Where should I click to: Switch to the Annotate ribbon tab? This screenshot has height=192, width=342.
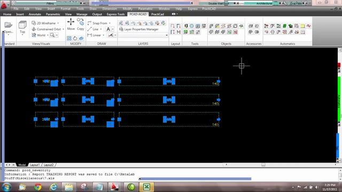[35, 14]
